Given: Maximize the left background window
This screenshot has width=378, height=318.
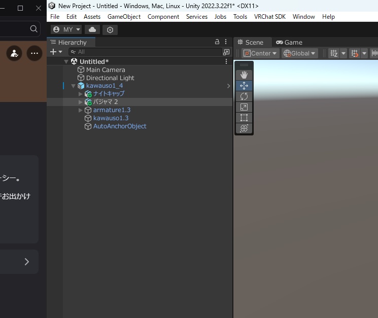Looking at the screenshot, I should [20, 8].
